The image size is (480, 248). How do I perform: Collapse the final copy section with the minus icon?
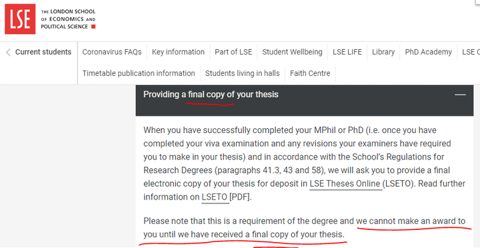tap(460, 94)
